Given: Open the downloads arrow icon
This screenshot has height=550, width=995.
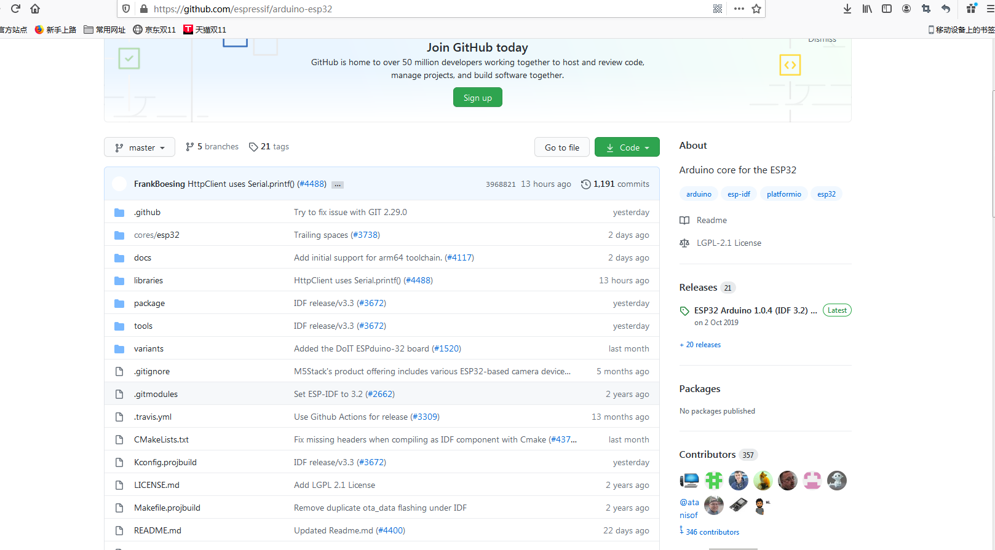Looking at the screenshot, I should pos(847,9).
